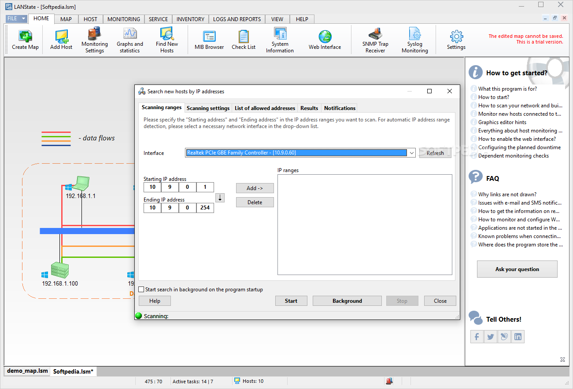Open the HELP ribbon tab
The width and height of the screenshot is (573, 389).
pos(302,19)
